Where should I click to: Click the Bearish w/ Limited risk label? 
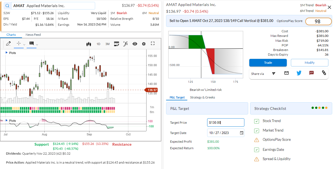click(206, 90)
